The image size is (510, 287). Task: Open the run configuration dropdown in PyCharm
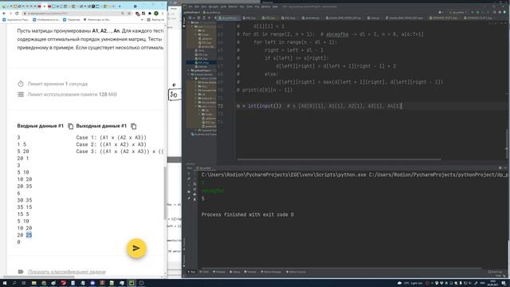[x=458, y=13]
